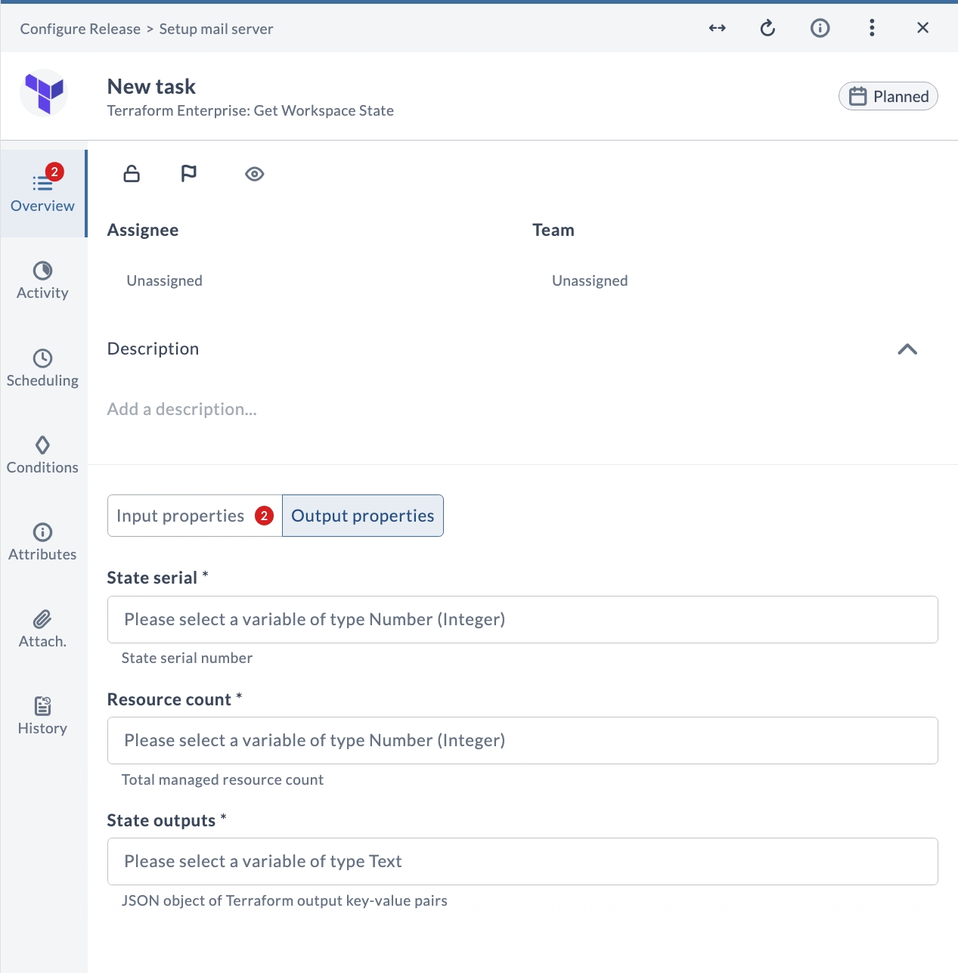Image resolution: width=958 pixels, height=973 pixels.
Task: Open the Activity sidebar tab
Action: pos(43,280)
